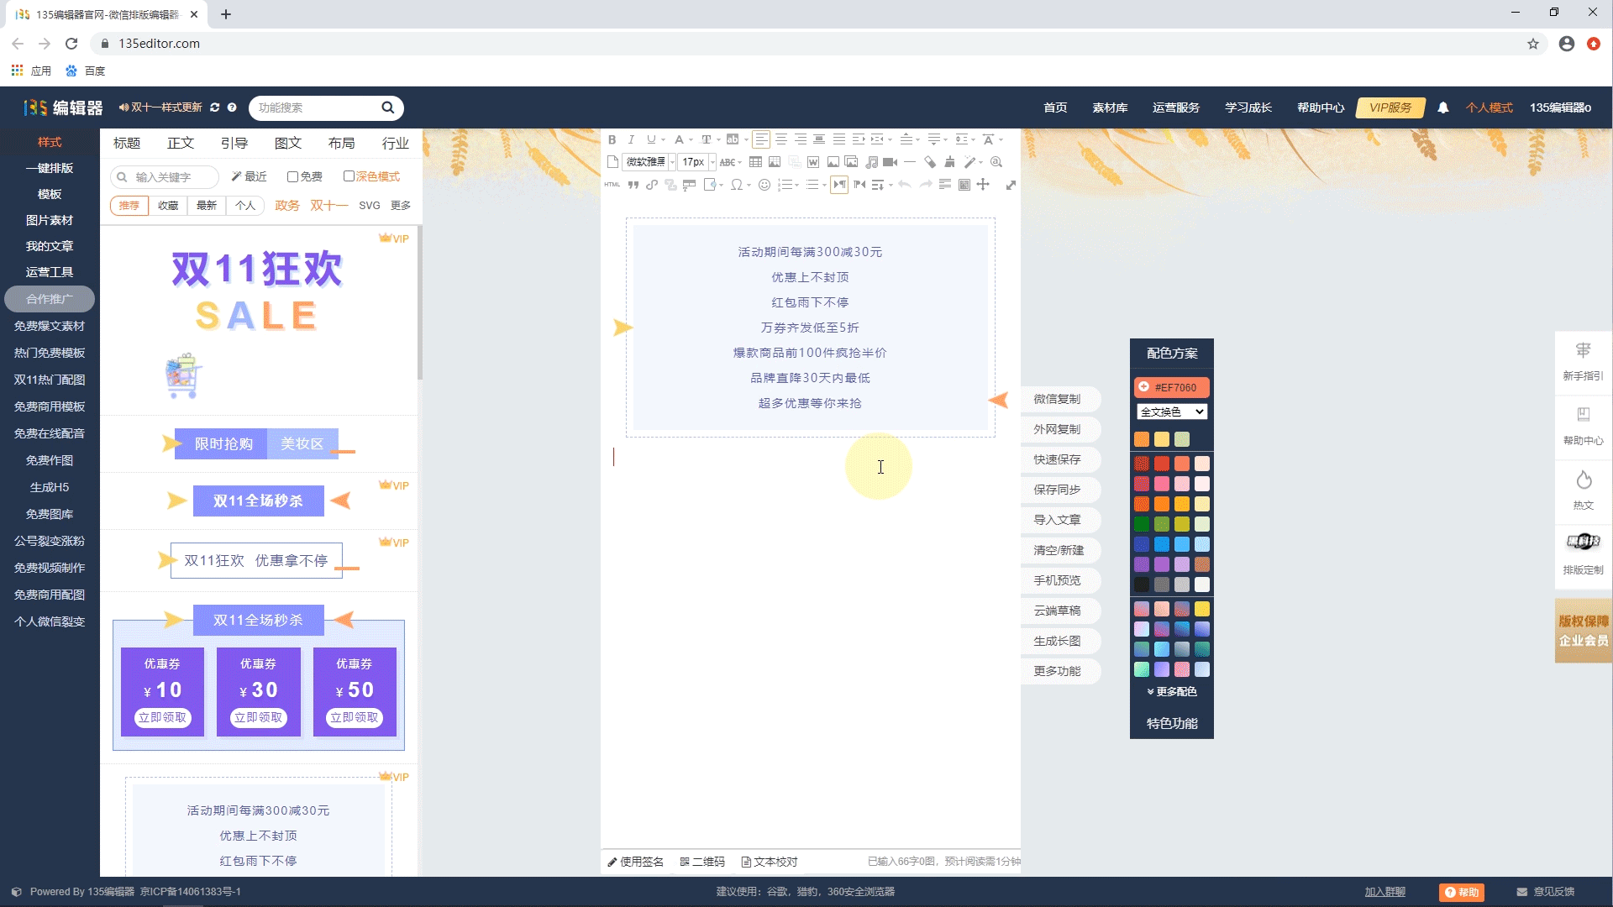Switch to the 图文 style tab
Image resolution: width=1613 pixels, height=907 pixels.
click(x=287, y=144)
